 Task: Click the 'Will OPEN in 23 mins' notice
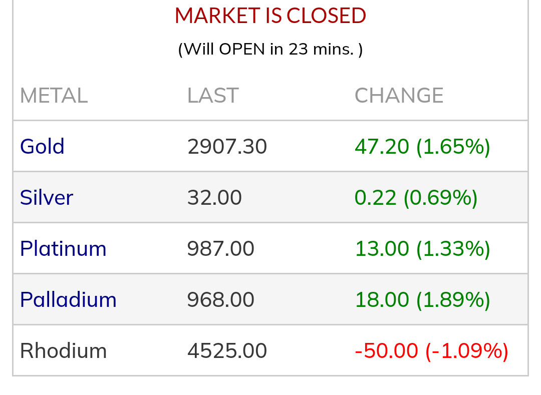270,49
